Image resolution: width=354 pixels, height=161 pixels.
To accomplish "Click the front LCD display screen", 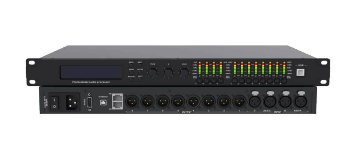I will pyautogui.click(x=91, y=72).
